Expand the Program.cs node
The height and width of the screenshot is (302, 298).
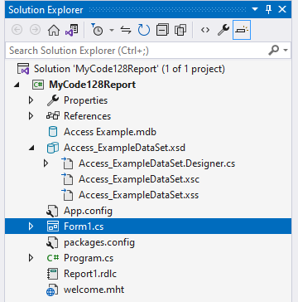pos(31,258)
